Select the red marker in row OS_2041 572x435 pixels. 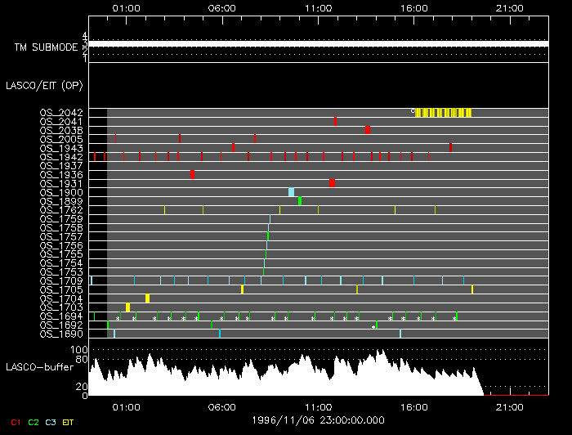(335, 121)
